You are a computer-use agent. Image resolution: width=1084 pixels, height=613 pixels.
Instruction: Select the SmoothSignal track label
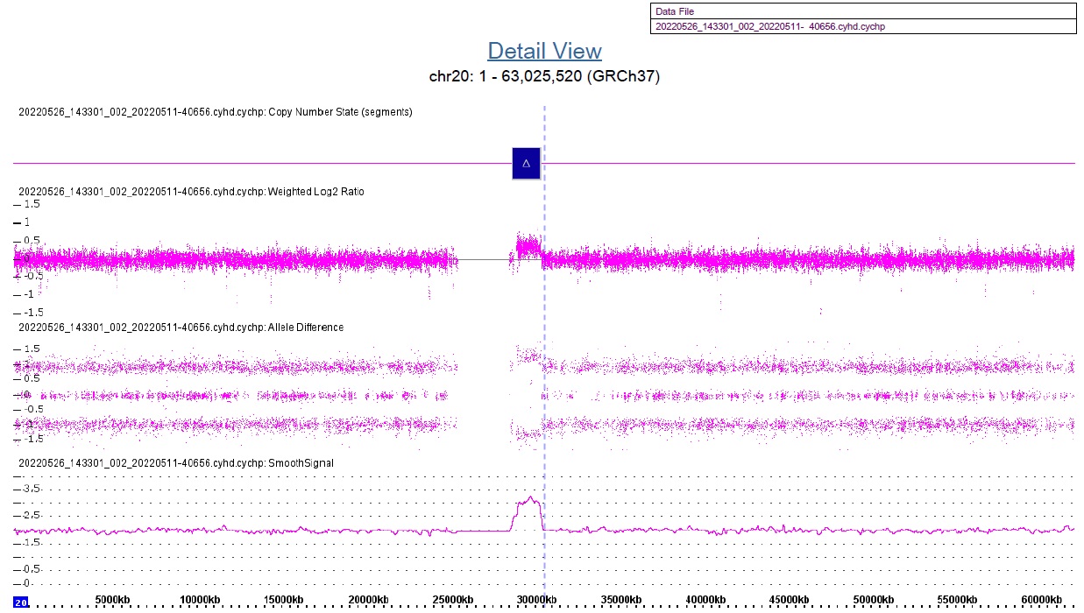click(176, 462)
